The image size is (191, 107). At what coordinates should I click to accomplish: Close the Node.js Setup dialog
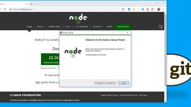[x=127, y=33]
